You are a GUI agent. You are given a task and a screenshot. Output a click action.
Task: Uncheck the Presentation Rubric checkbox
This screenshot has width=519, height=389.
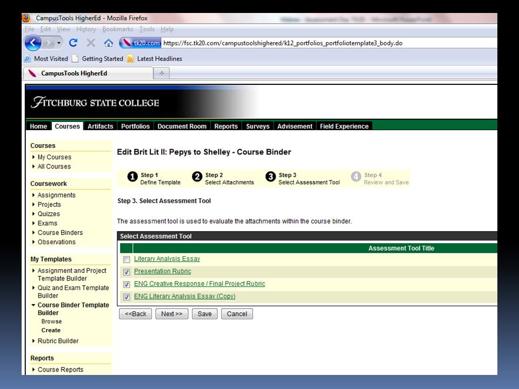[127, 272]
